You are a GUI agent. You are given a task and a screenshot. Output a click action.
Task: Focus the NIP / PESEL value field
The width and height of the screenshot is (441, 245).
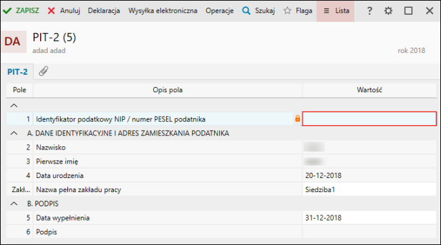click(x=369, y=119)
